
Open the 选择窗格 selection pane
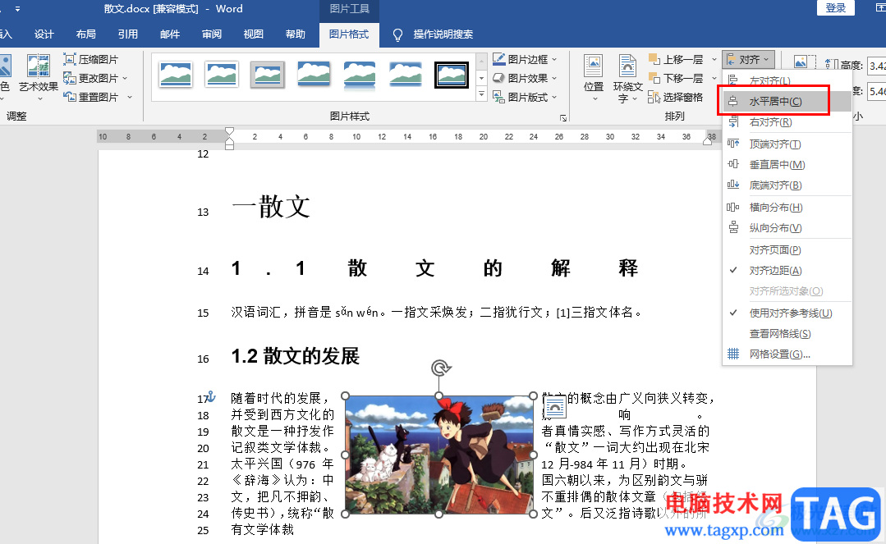(x=676, y=97)
